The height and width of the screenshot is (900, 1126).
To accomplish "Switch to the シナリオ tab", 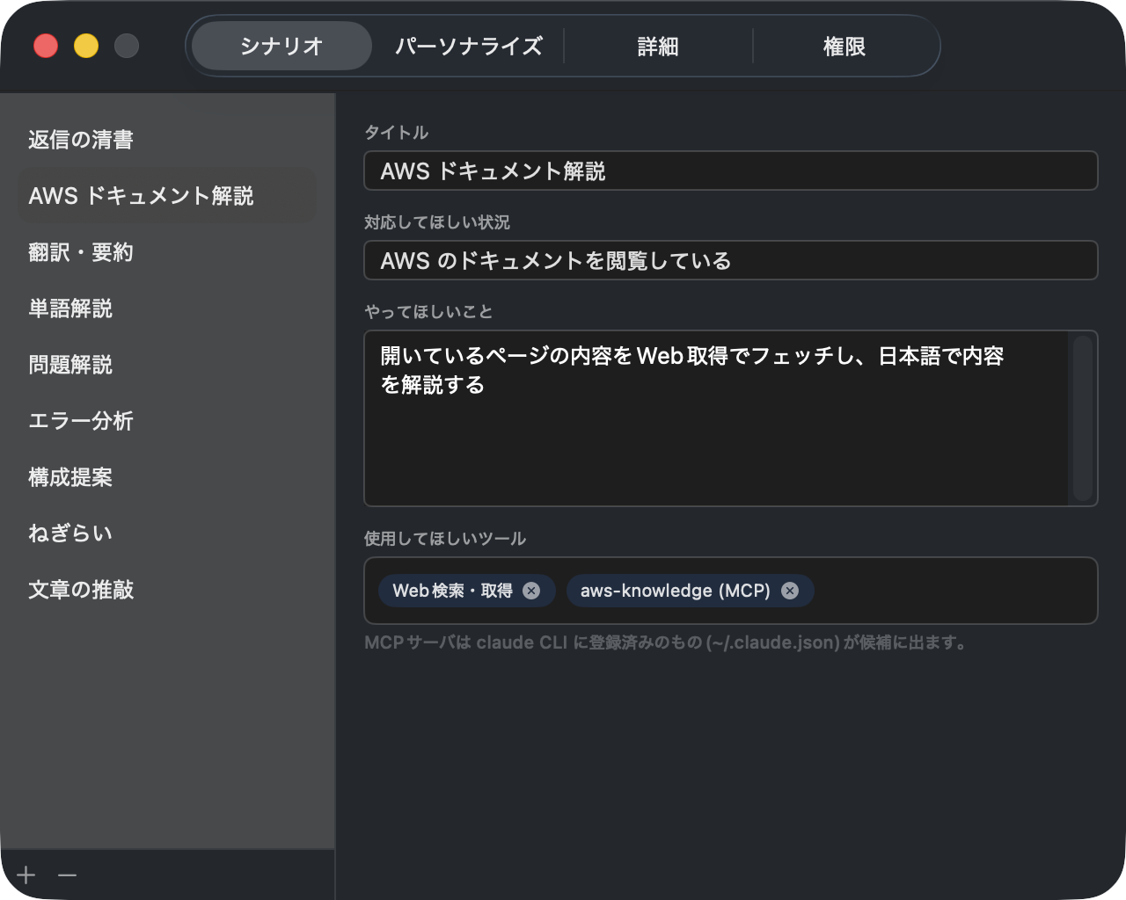I will [x=281, y=46].
